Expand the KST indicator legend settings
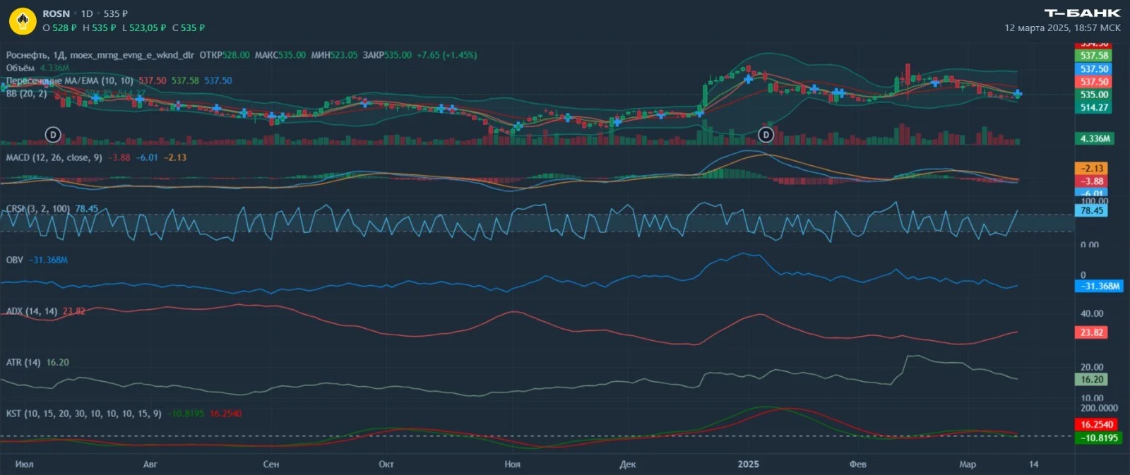Image resolution: width=1130 pixels, height=475 pixels. [x=83, y=414]
